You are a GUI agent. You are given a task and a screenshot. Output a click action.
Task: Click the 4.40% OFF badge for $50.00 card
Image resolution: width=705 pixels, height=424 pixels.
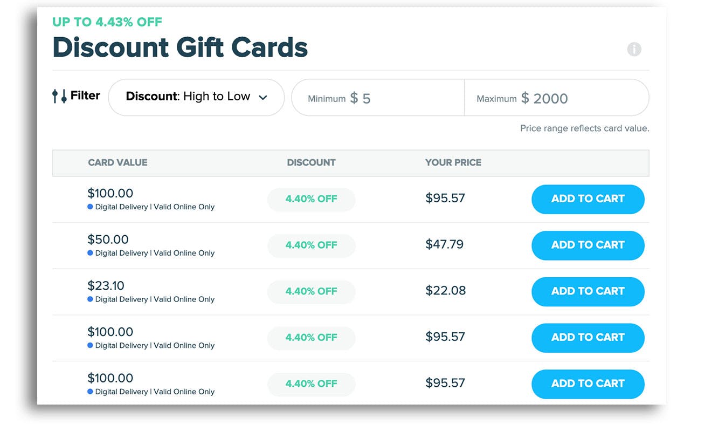(x=311, y=245)
